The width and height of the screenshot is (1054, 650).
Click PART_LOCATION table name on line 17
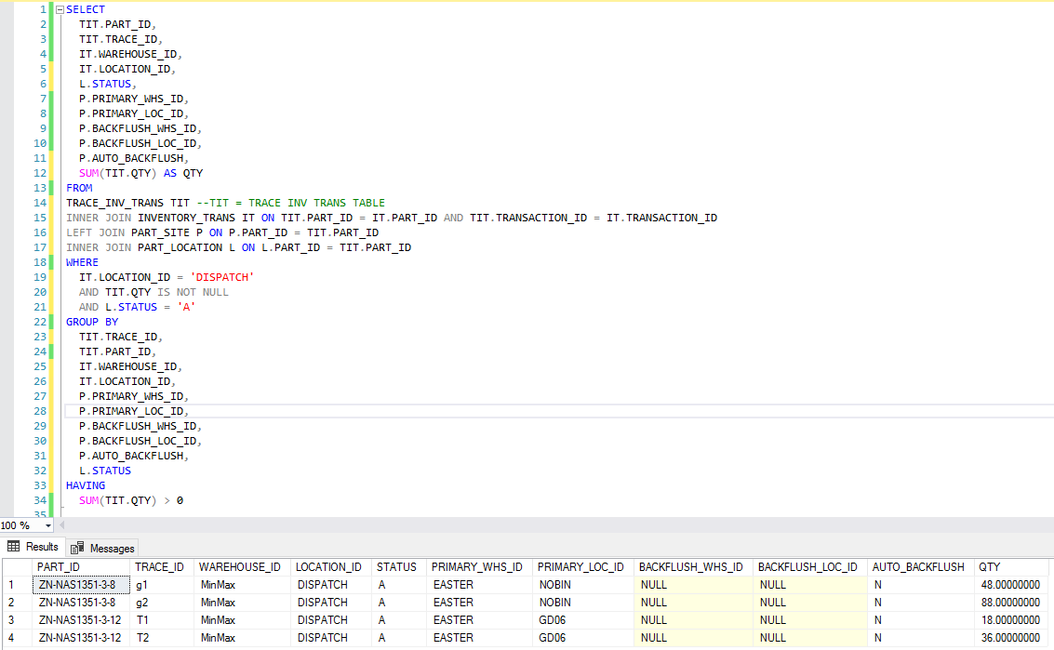(180, 247)
